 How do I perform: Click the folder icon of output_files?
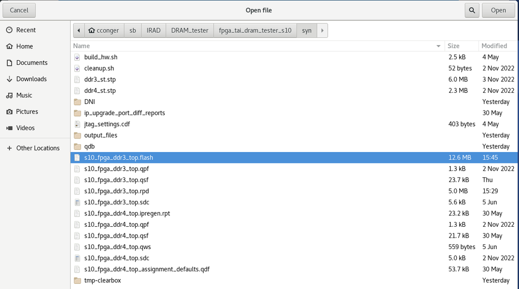(x=77, y=135)
